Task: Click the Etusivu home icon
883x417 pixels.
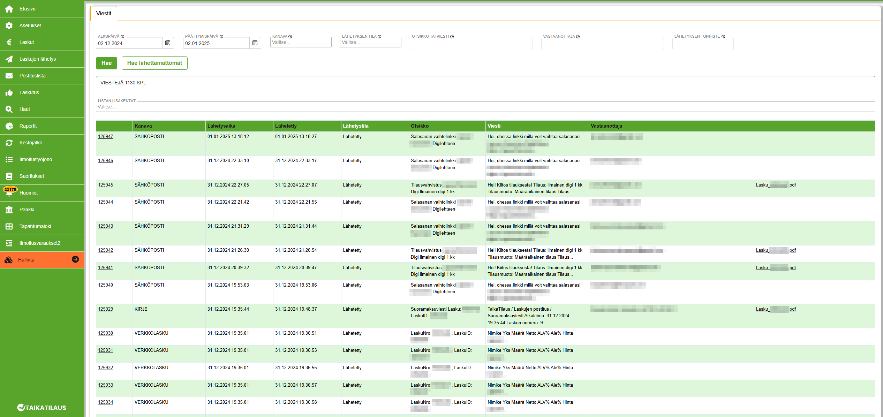Action: 9,9
